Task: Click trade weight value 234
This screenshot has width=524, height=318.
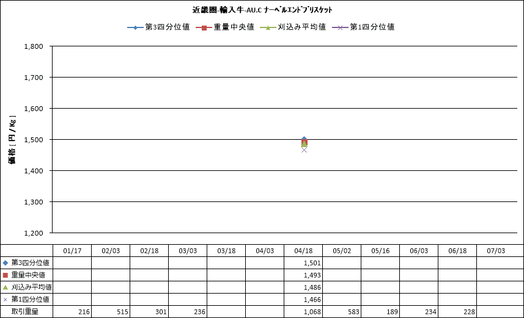Action: point(431,312)
